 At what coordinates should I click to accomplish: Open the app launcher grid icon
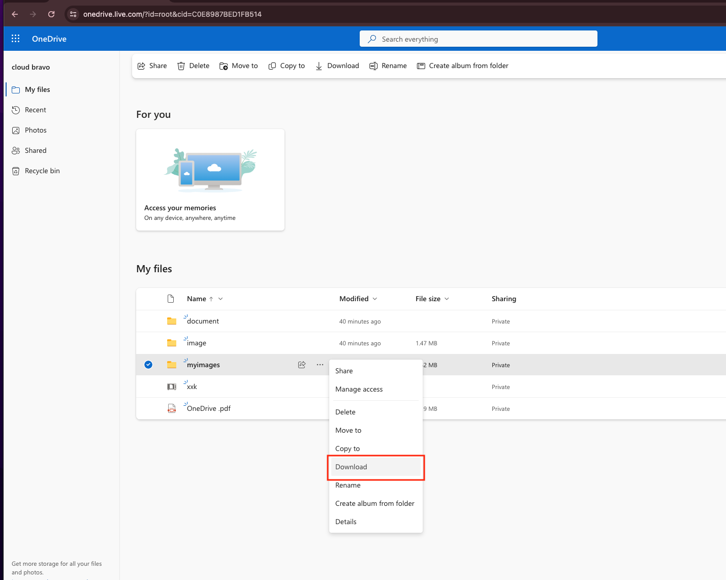16,39
